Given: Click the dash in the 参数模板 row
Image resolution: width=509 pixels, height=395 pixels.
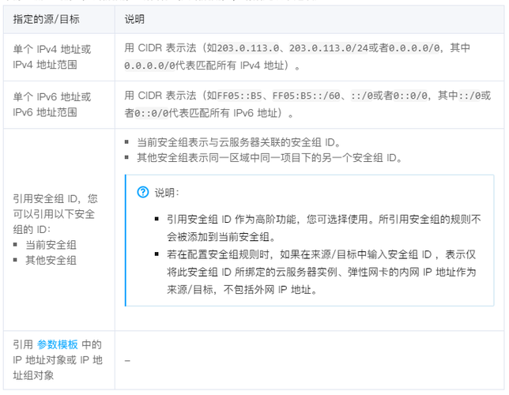Looking at the screenshot, I should pos(127,360).
